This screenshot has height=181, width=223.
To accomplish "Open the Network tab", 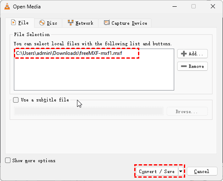I will tap(80, 23).
